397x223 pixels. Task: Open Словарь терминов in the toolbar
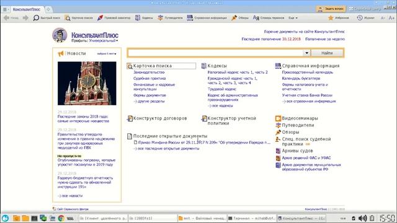coord(269,18)
